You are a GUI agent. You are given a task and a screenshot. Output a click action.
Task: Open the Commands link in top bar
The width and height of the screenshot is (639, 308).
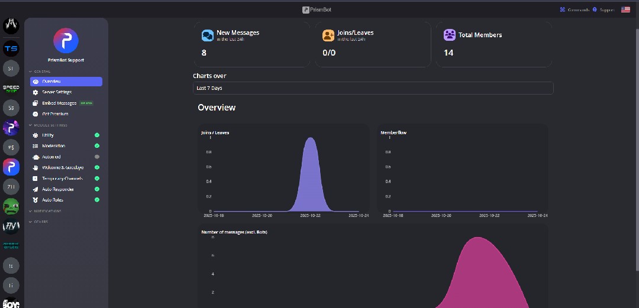[573, 9]
